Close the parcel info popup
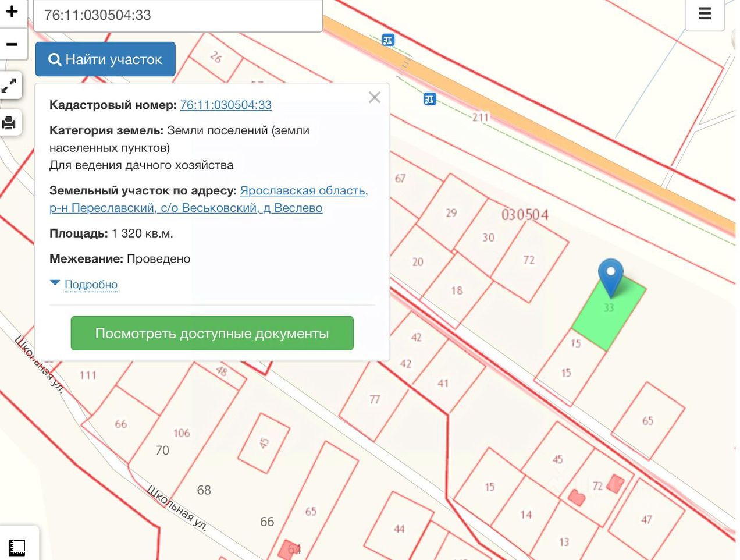 [x=374, y=98]
